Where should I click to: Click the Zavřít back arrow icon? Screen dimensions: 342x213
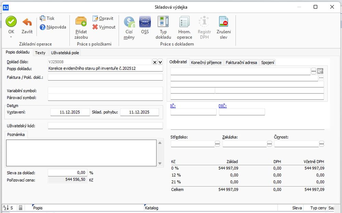27,23
